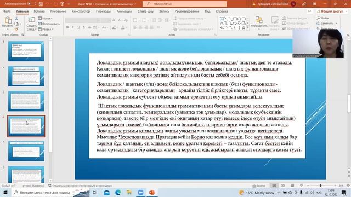Viewport: 351px width, 197px height.
Task: Select the oval shape in gallery
Action: click(239, 19)
